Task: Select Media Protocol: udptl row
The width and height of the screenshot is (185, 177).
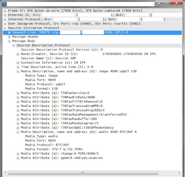Action: [45, 84]
